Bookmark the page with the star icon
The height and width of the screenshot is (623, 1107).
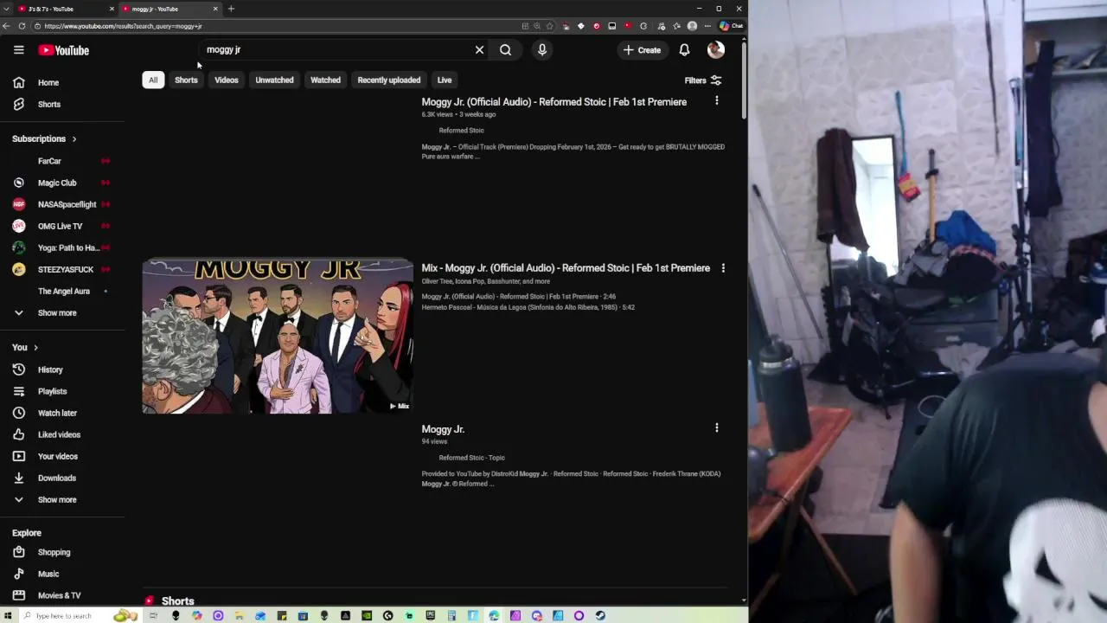click(x=549, y=26)
